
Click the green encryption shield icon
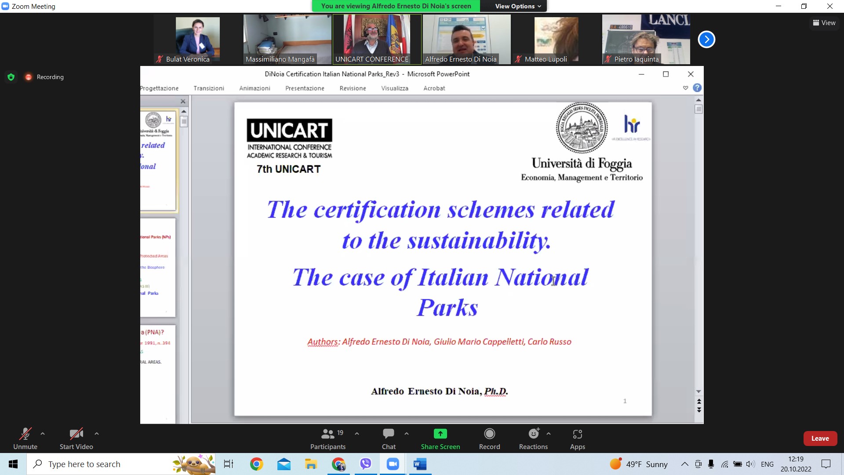(11, 77)
